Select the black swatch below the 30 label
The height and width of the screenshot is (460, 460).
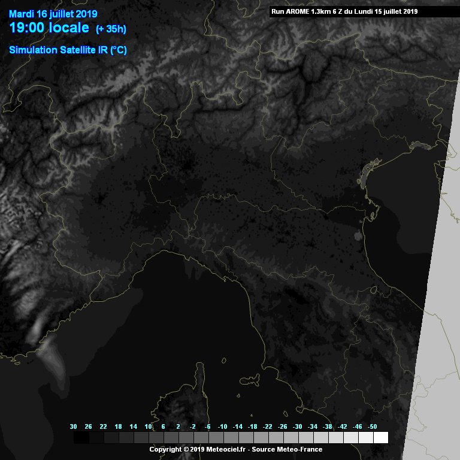point(81,437)
